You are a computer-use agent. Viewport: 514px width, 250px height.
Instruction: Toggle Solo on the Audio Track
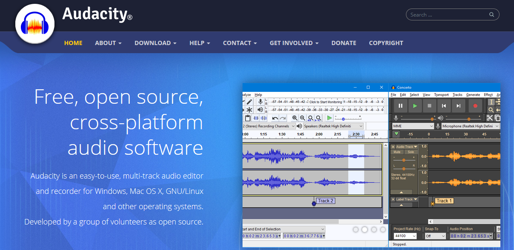pyautogui.click(x=411, y=152)
